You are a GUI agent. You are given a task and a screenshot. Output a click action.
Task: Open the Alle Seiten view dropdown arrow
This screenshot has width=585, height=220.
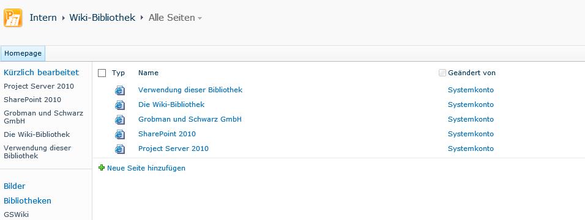pyautogui.click(x=200, y=18)
